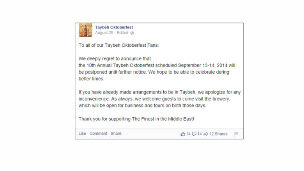Select the Comment link under the post
Image resolution: width=304 pixels, height=171 pixels.
pyautogui.click(x=98, y=134)
